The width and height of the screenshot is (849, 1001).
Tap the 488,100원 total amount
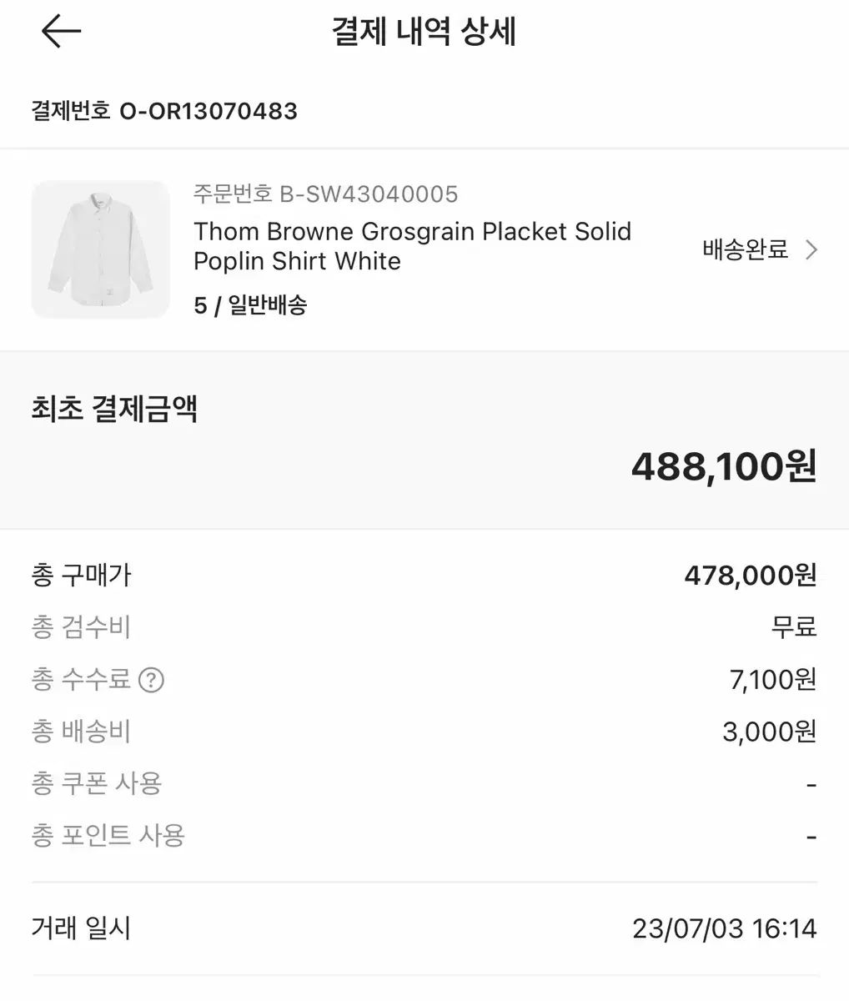[x=723, y=466]
